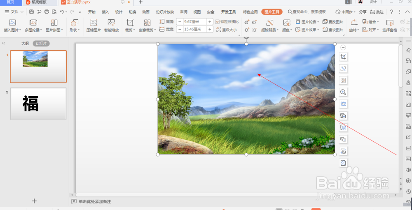This screenshot has width=412, height=210.
Task: Click the 高度 height value field
Action: 195,21
